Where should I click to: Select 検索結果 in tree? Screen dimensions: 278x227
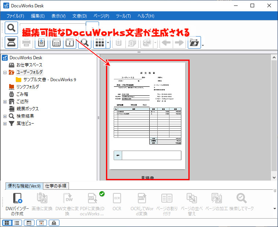[25, 116]
